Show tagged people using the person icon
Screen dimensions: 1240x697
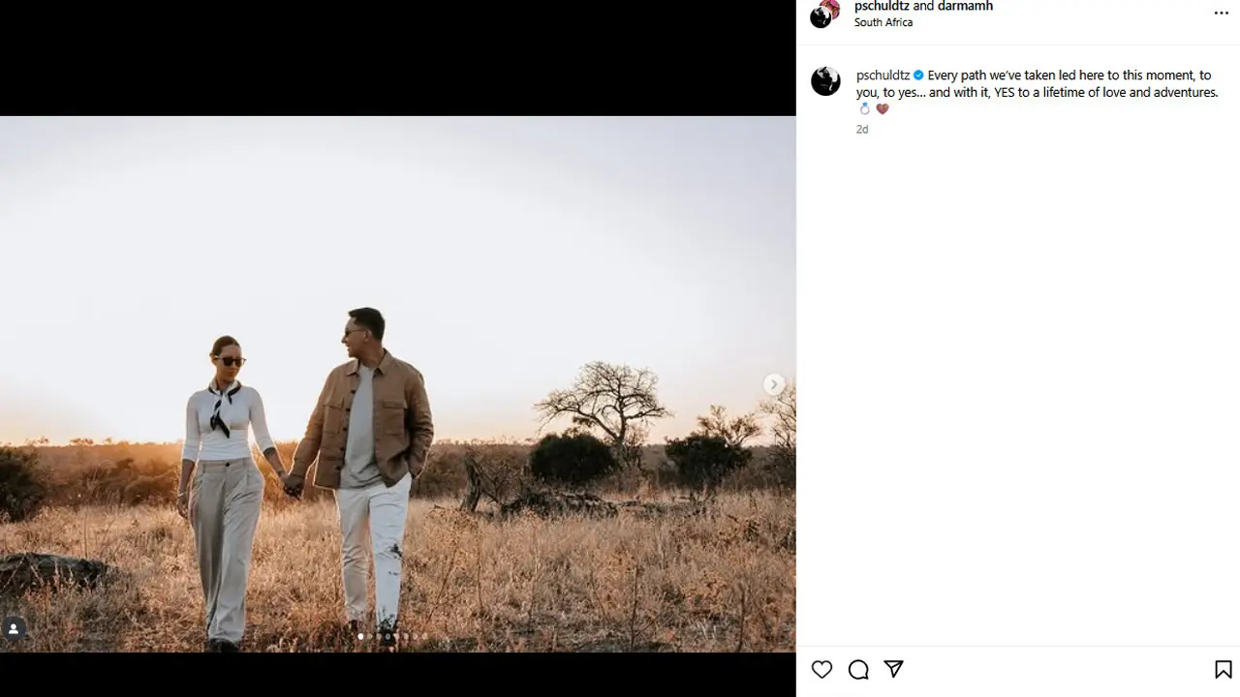(14, 629)
